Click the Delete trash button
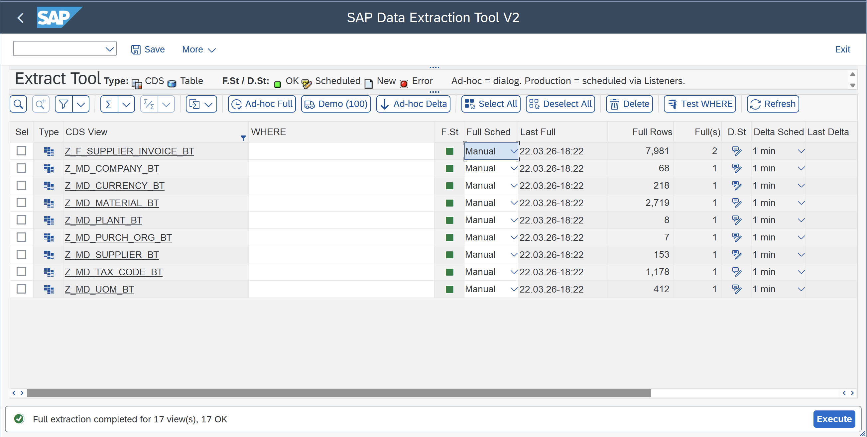The width and height of the screenshot is (867, 437). tap(629, 104)
